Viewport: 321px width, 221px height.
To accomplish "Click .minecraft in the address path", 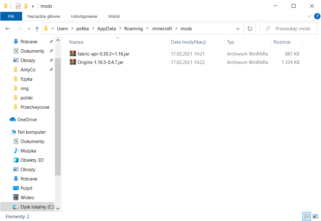I will click(x=161, y=28).
